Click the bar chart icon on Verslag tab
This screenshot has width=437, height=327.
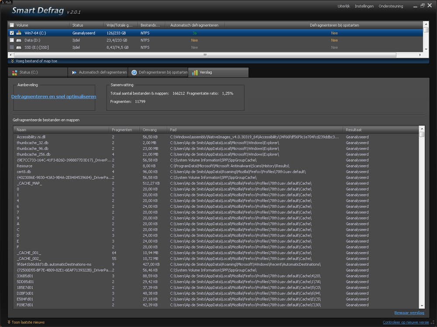[195, 72]
